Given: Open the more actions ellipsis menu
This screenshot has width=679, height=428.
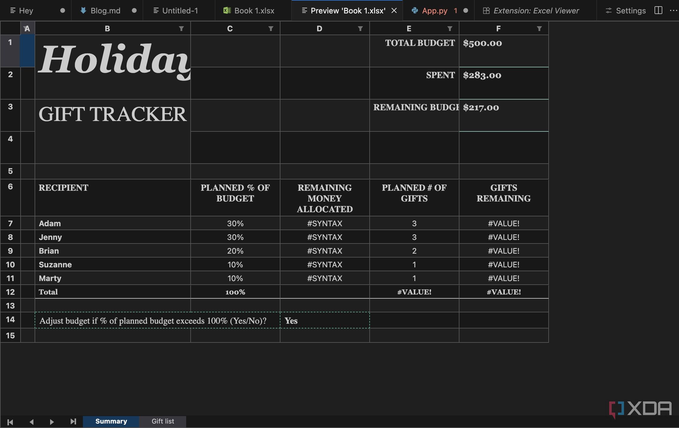Looking at the screenshot, I should (x=673, y=10).
